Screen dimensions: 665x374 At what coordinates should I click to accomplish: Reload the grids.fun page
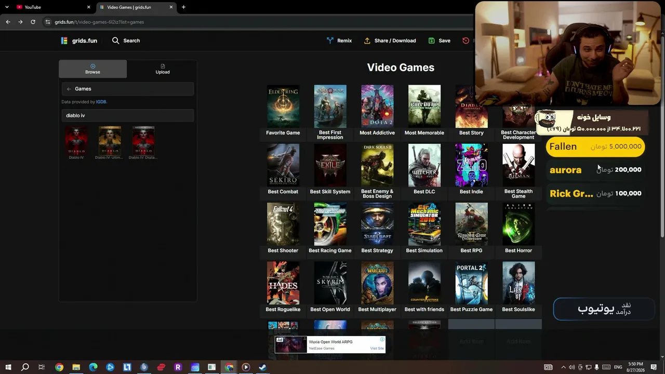[x=33, y=22]
